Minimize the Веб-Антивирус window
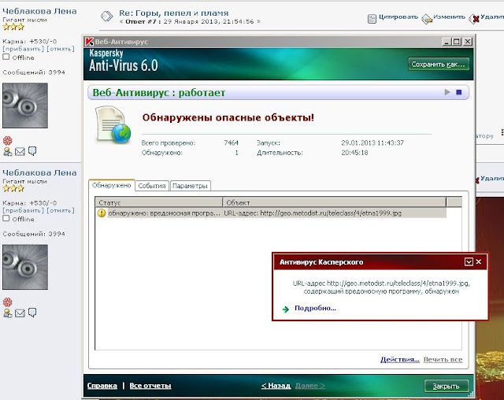The image size is (504, 400). [x=447, y=42]
